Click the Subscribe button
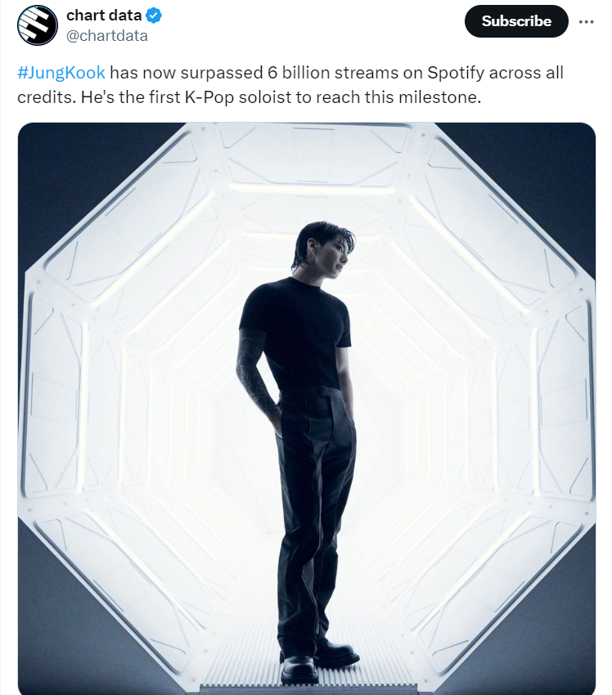 click(516, 21)
